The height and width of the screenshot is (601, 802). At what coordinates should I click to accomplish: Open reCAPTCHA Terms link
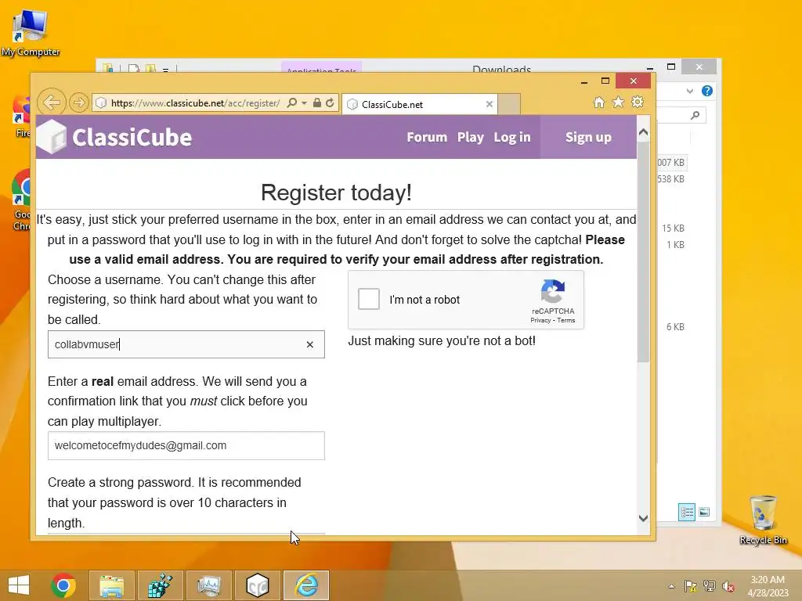point(565,320)
